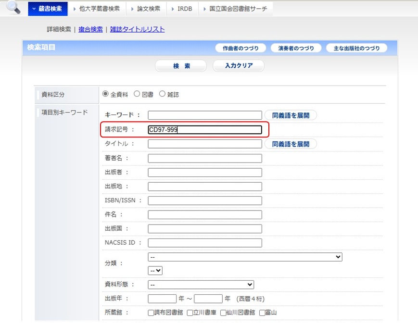Focus the ISBN/ISSN input field
The image size is (418, 325).
click(x=205, y=200)
